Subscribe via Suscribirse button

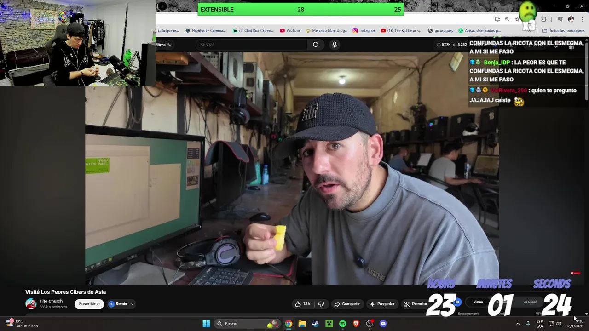click(89, 304)
